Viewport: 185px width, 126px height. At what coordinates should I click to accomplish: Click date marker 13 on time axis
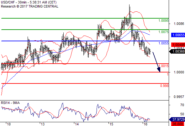coord(42,124)
